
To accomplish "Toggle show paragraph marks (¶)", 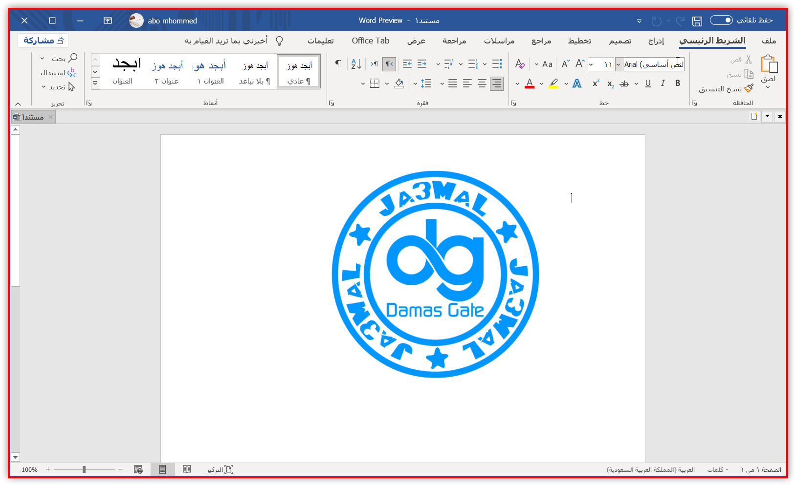I will 338,63.
